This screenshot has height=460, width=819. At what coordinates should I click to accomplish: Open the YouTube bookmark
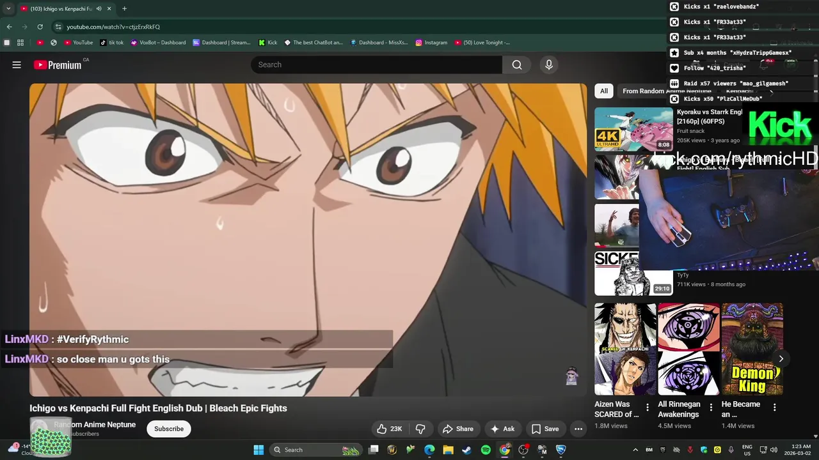79,43
